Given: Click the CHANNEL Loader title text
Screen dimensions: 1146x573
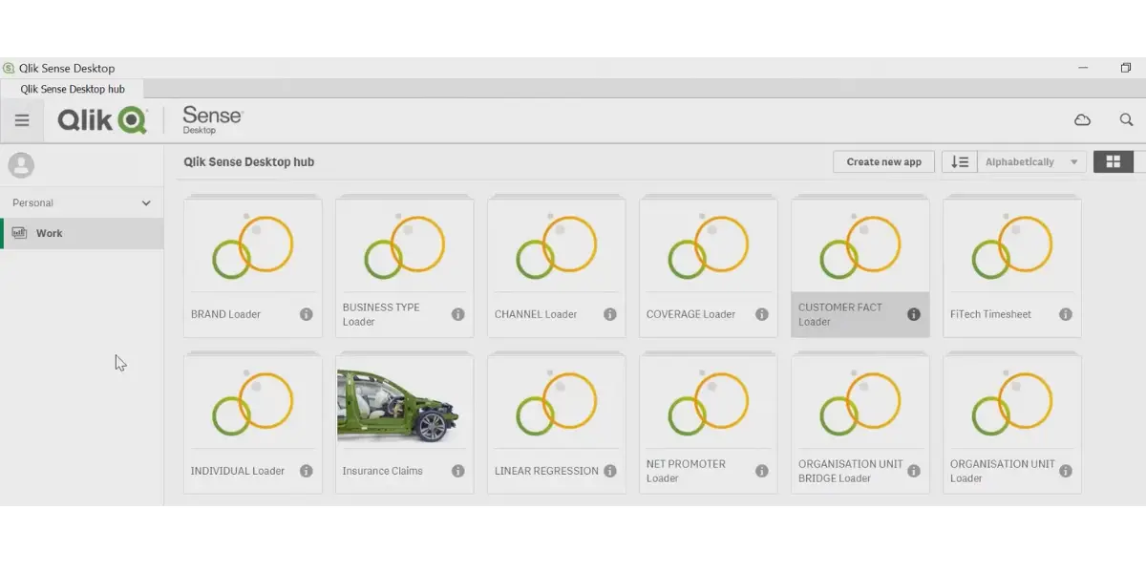Looking at the screenshot, I should pyautogui.click(x=536, y=314).
